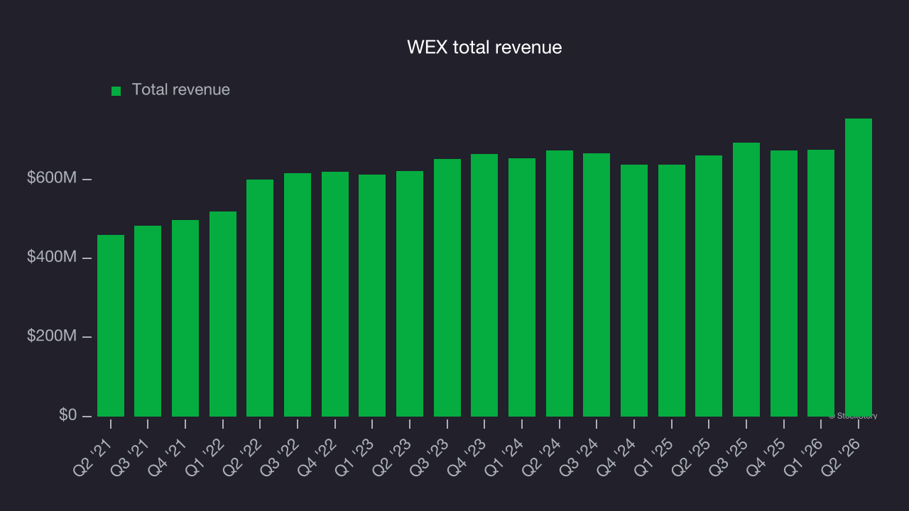The width and height of the screenshot is (909, 511).
Task: Select the Q4 '24 revenue bar
Action: 634,290
